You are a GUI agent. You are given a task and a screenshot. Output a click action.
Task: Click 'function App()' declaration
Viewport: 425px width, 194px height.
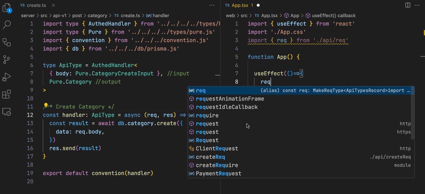pyautogui.click(x=270, y=57)
